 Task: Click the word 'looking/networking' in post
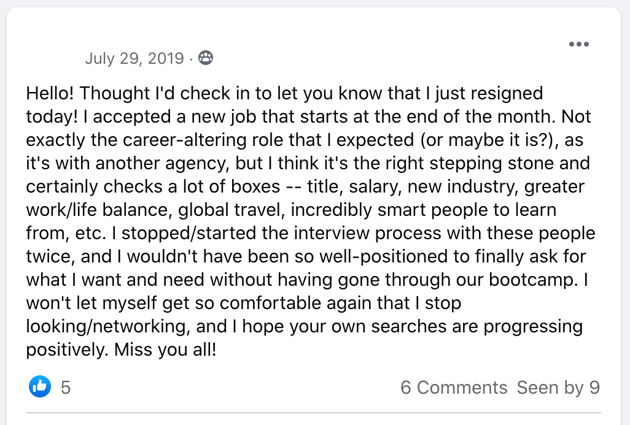coord(106,327)
